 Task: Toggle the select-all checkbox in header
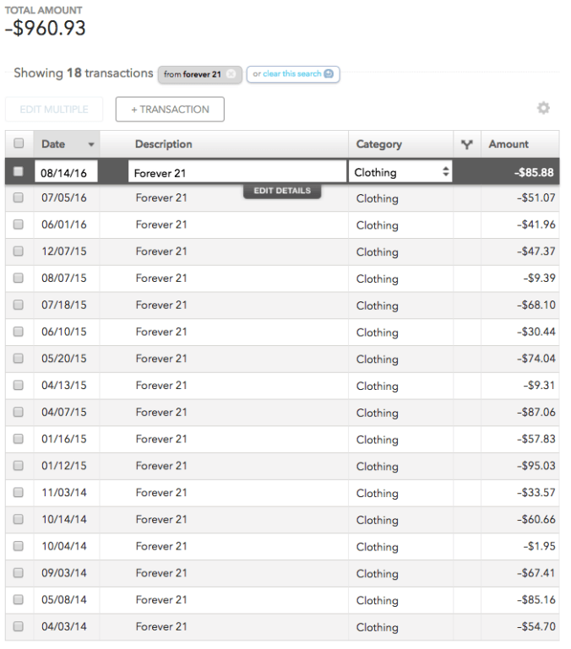click(19, 143)
